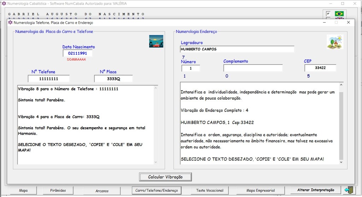
Task: Click the Nº Placa input field
Action: 113,79
